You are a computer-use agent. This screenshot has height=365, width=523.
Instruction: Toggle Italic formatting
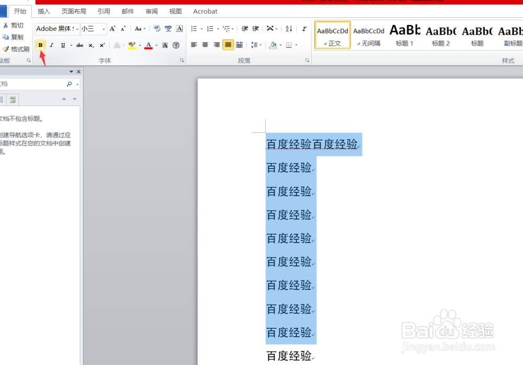click(52, 45)
